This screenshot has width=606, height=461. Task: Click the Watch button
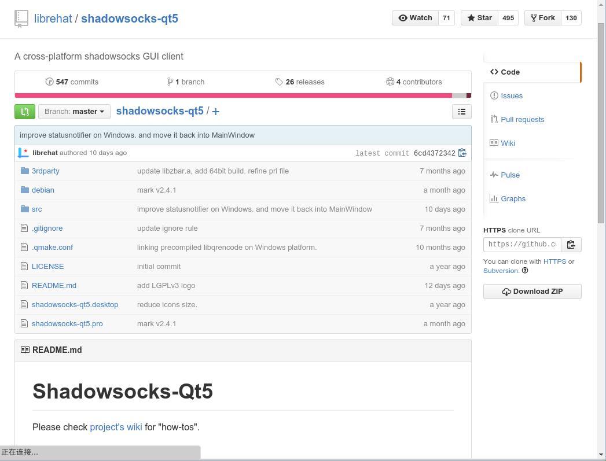click(415, 18)
